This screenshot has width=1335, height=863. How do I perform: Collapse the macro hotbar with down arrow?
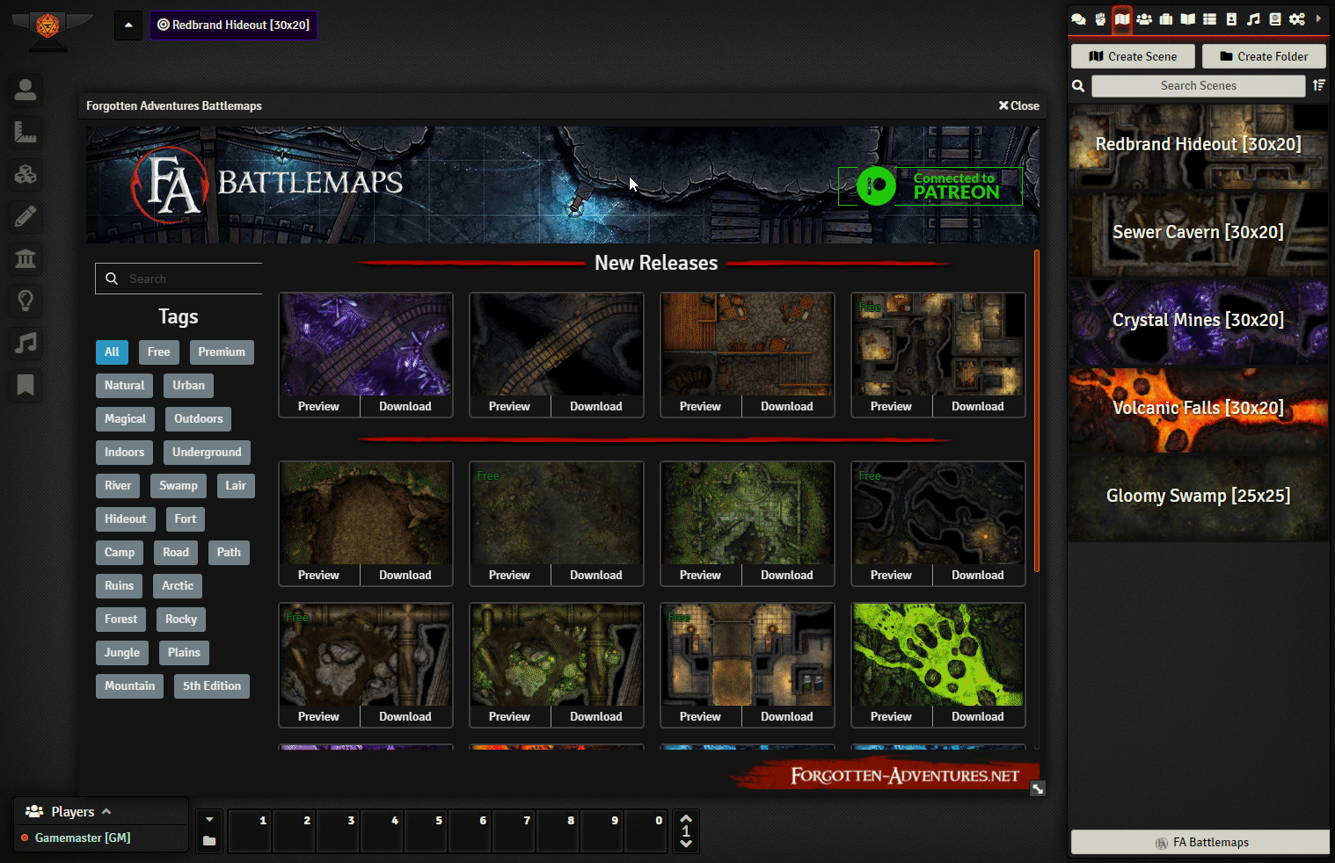tap(209, 820)
